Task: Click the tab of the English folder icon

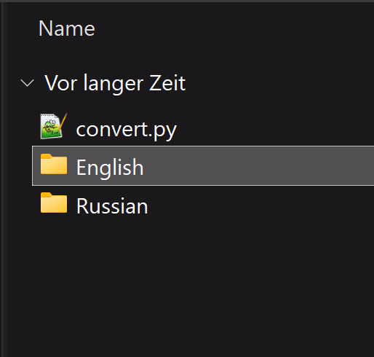Action: tap(47, 156)
